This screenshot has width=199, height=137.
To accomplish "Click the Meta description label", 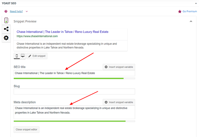I will [25, 102].
